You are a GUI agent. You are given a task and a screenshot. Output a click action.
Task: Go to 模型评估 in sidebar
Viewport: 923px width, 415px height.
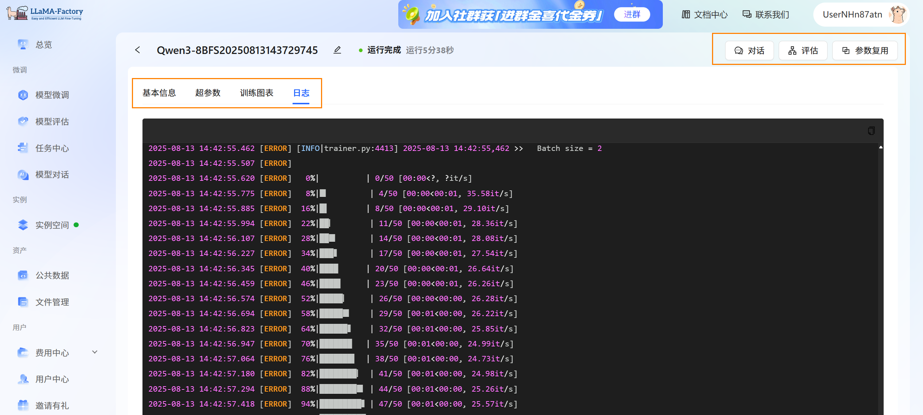click(52, 122)
